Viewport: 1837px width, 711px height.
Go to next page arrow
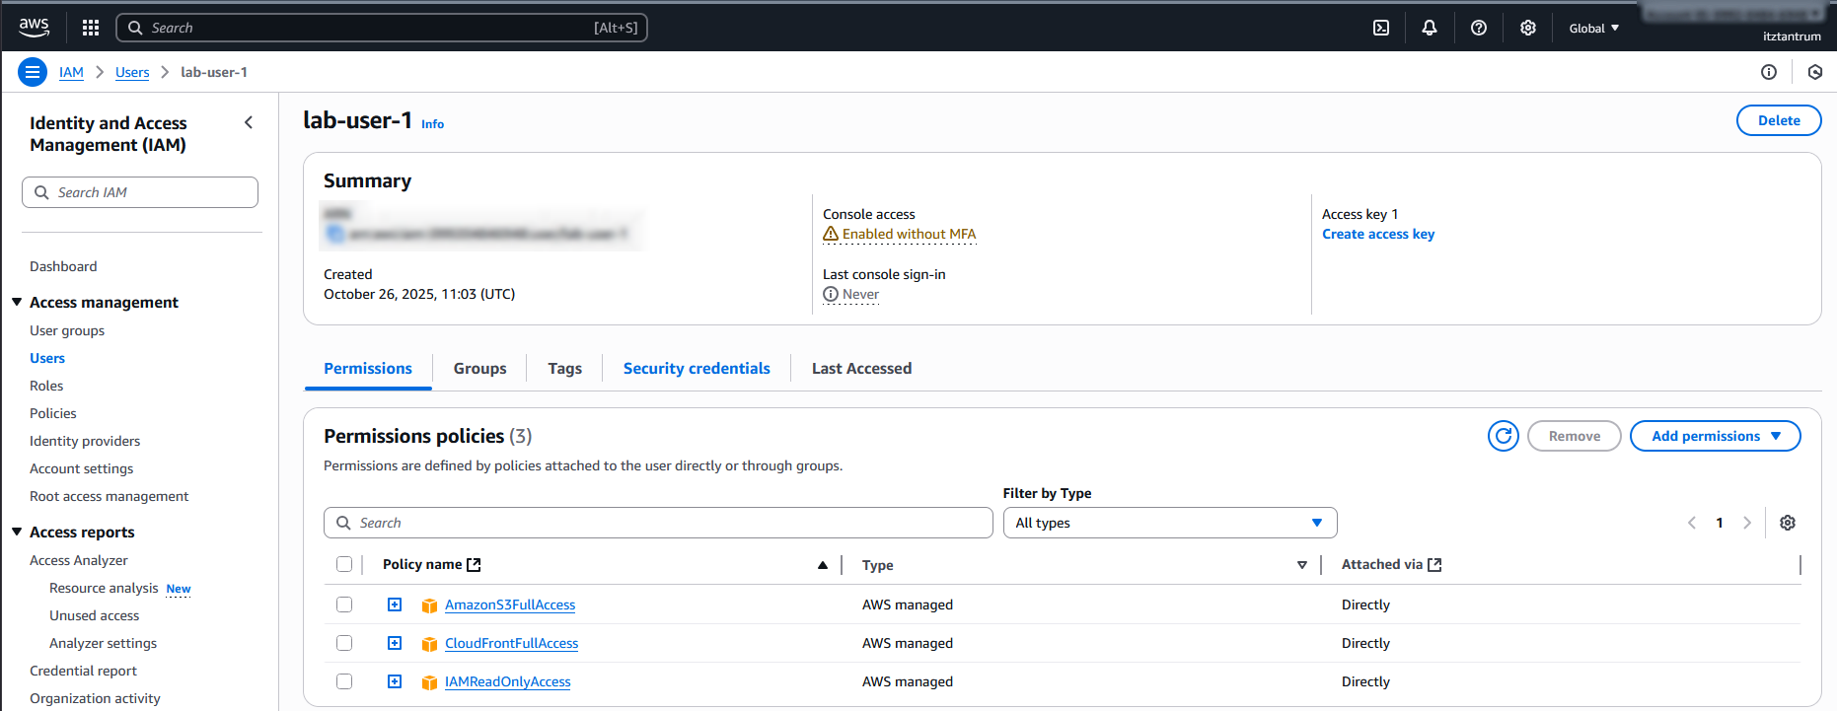(x=1747, y=523)
